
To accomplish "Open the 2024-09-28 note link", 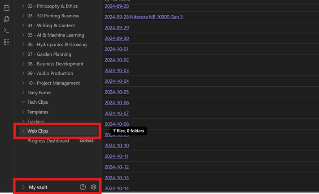I will [x=117, y=6].
